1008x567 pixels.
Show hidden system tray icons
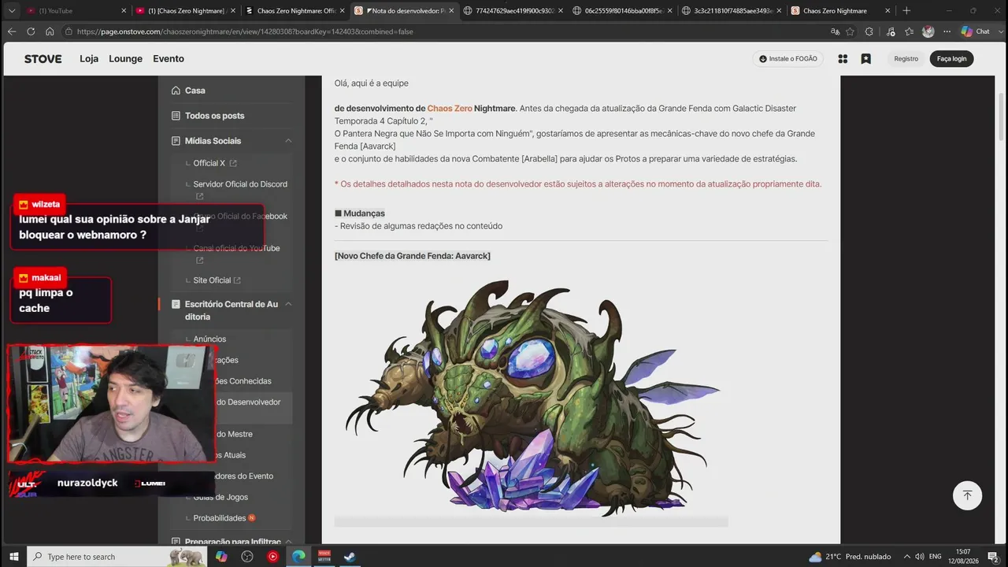pyautogui.click(x=906, y=557)
